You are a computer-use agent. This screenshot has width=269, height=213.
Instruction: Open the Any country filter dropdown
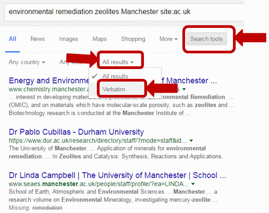[x=27, y=62]
